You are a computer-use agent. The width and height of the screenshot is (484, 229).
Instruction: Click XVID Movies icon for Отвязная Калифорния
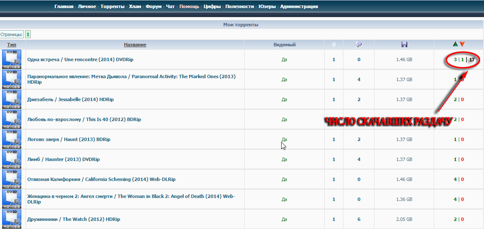pyautogui.click(x=12, y=179)
